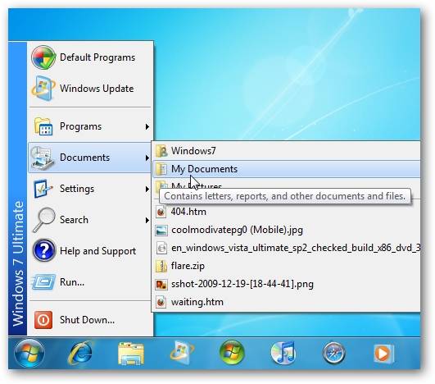This screenshot has width=435, height=384.
Task: Open Windows Media Player from taskbar
Action: pos(383,354)
